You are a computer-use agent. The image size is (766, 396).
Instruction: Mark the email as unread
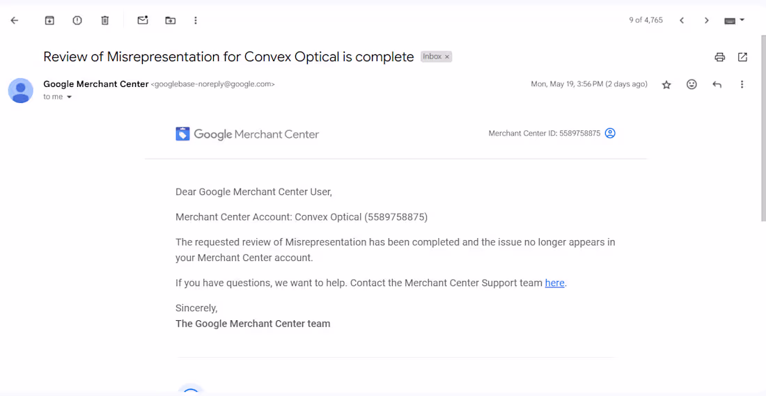tap(143, 20)
